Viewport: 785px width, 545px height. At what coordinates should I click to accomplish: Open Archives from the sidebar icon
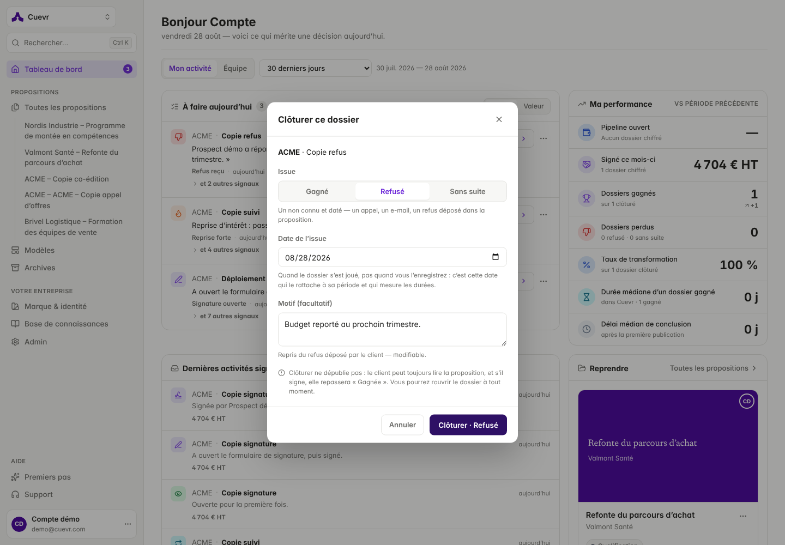click(15, 268)
